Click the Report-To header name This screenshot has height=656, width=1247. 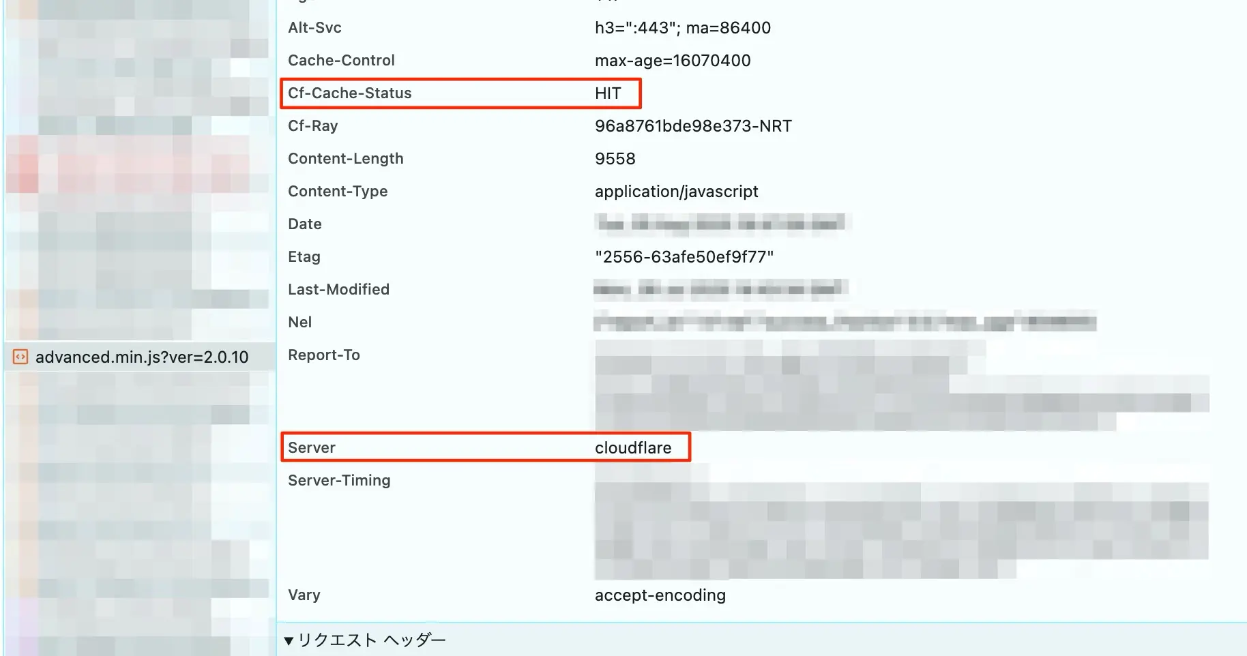tap(323, 355)
